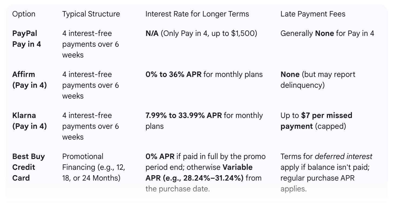The height and width of the screenshot is (203, 394).
Task: Click the "Late Payment Fees" column header
Action: [x=313, y=14]
